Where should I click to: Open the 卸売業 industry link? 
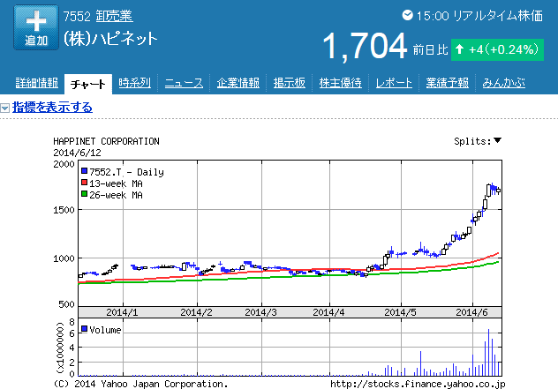[x=114, y=16]
